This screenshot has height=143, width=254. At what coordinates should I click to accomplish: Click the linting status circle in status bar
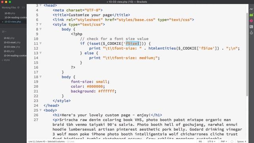[x=232, y=141]
